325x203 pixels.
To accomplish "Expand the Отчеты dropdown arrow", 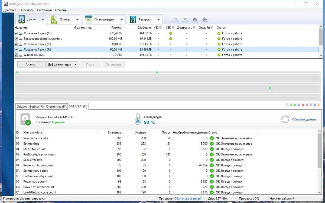I will (x=77, y=19).
